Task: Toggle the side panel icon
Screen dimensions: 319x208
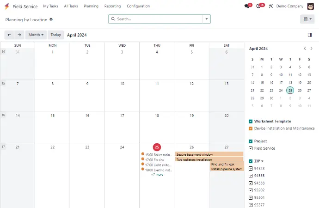Action: pyautogui.click(x=309, y=35)
